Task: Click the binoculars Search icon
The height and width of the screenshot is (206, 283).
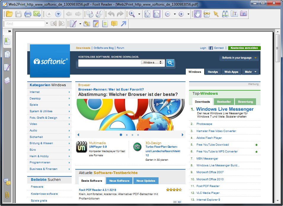Action: tap(225, 14)
